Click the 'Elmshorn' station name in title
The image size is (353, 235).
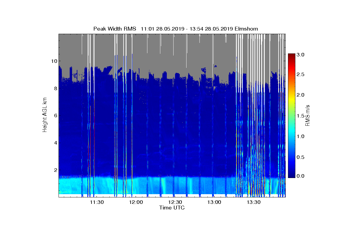[x=246, y=29]
